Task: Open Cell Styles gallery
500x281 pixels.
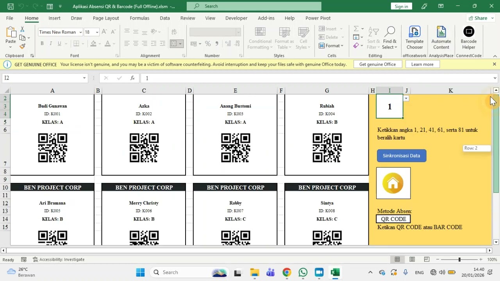Action: point(304,38)
